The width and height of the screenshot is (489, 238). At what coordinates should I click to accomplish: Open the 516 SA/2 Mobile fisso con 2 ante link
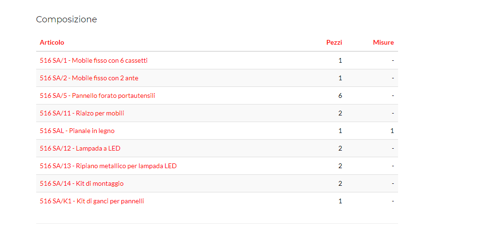[89, 78]
